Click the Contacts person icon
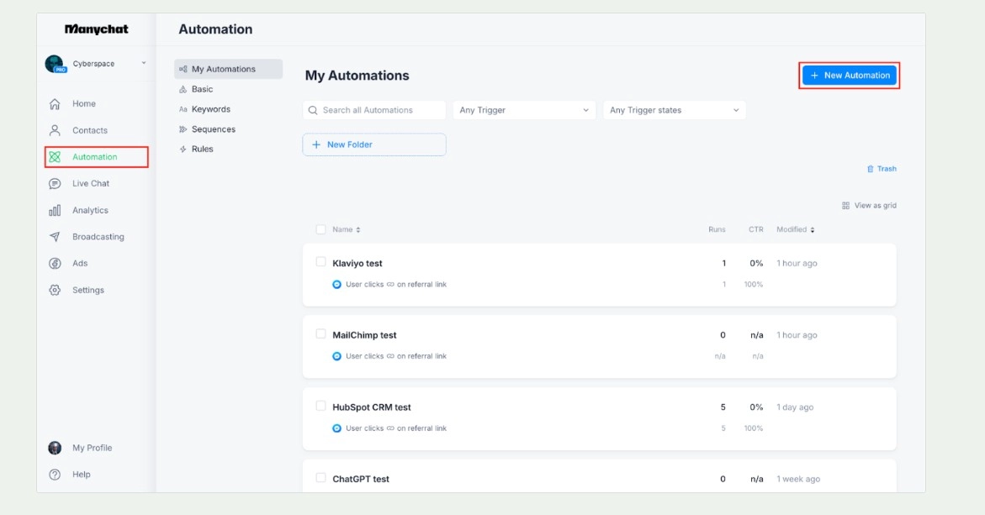Image resolution: width=985 pixels, height=515 pixels. [x=56, y=130]
